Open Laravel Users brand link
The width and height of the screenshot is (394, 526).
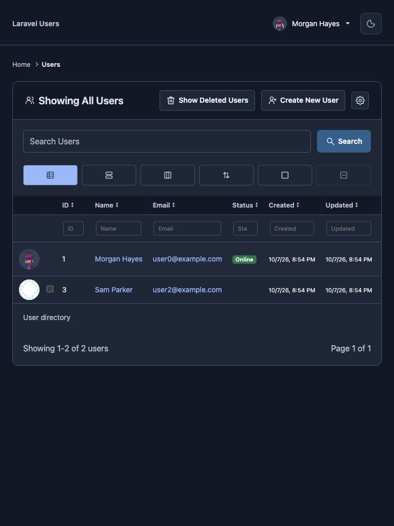(36, 24)
